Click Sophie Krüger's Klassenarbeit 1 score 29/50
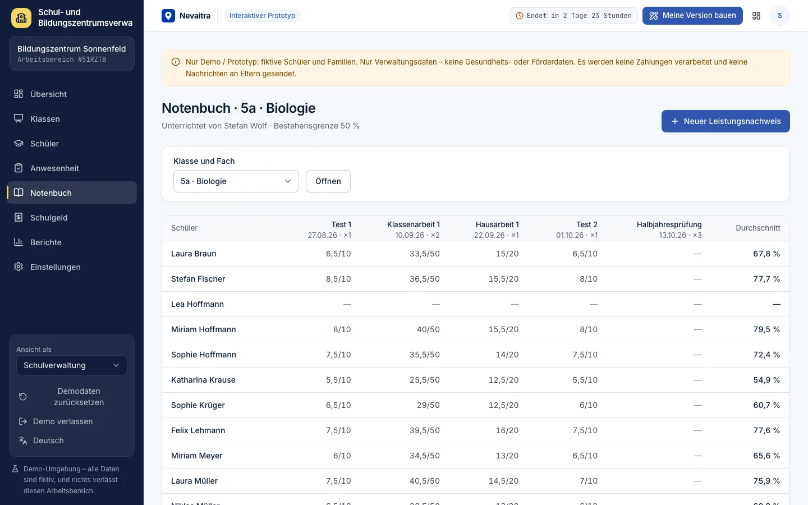 point(428,405)
